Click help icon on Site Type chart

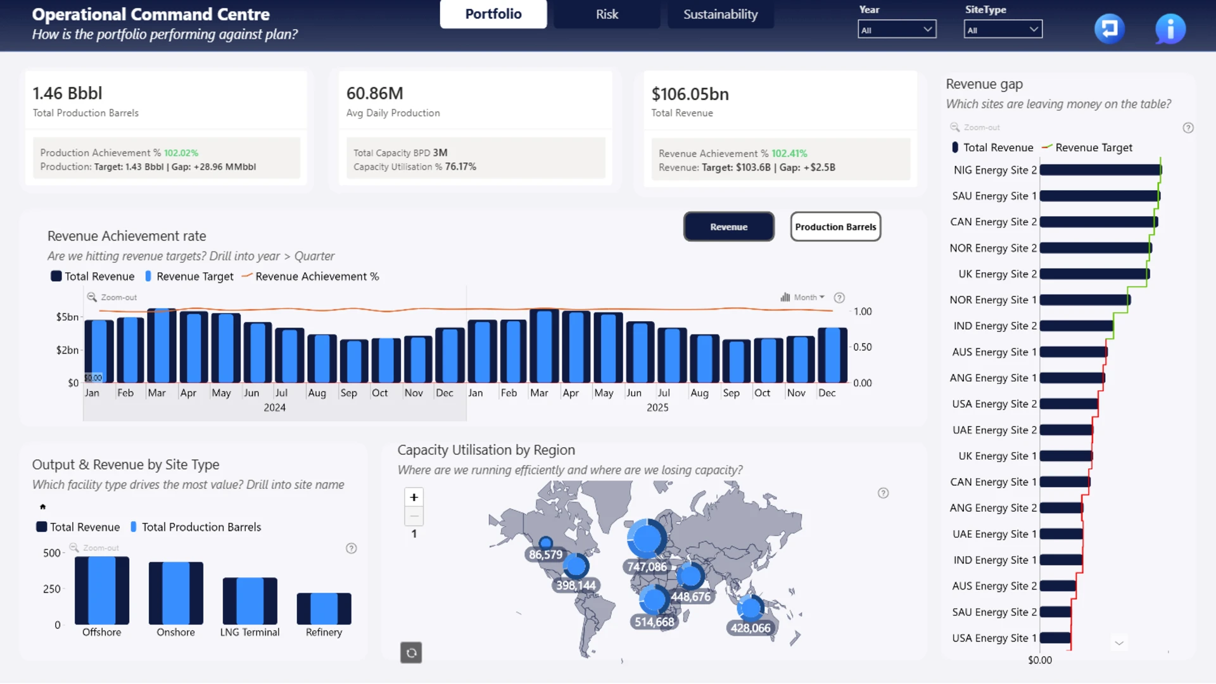(x=351, y=548)
